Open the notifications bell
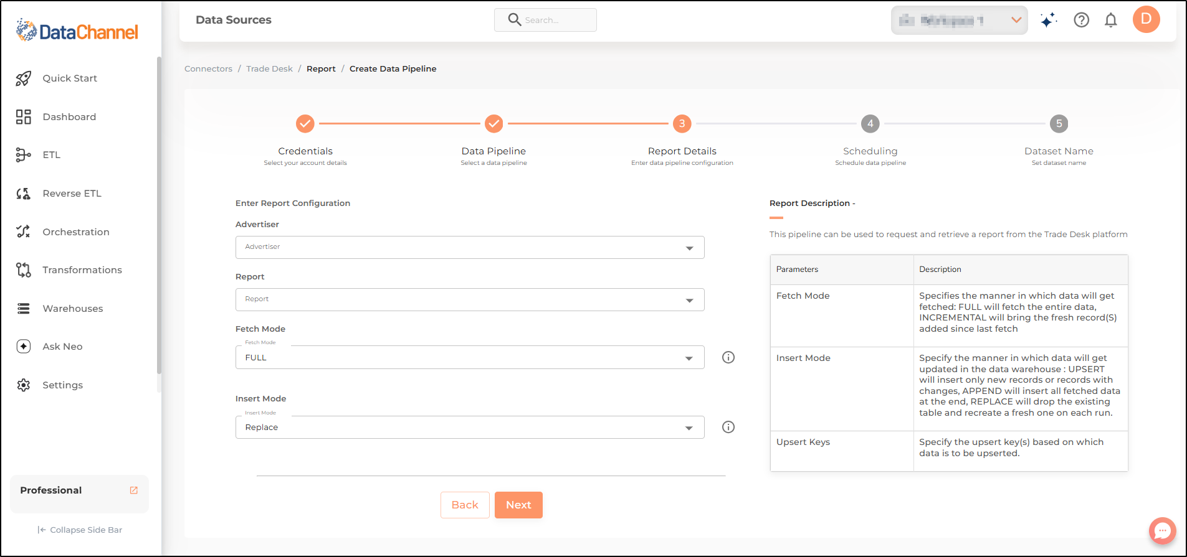Screen dimensions: 1187x557 pyautogui.click(x=1111, y=20)
